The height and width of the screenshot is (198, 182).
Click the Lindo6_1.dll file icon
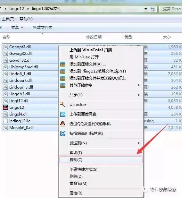pyautogui.click(x=5, y=74)
